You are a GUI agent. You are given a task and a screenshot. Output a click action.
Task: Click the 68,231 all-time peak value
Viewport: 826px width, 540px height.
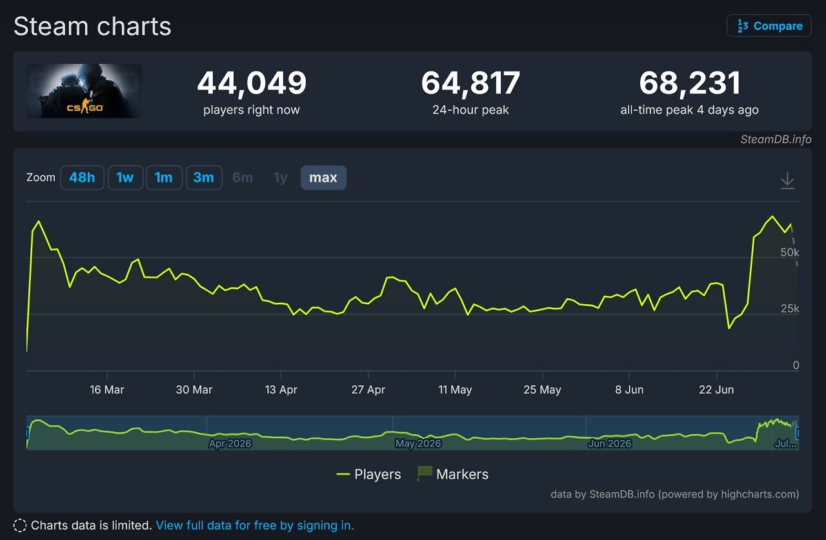click(690, 83)
